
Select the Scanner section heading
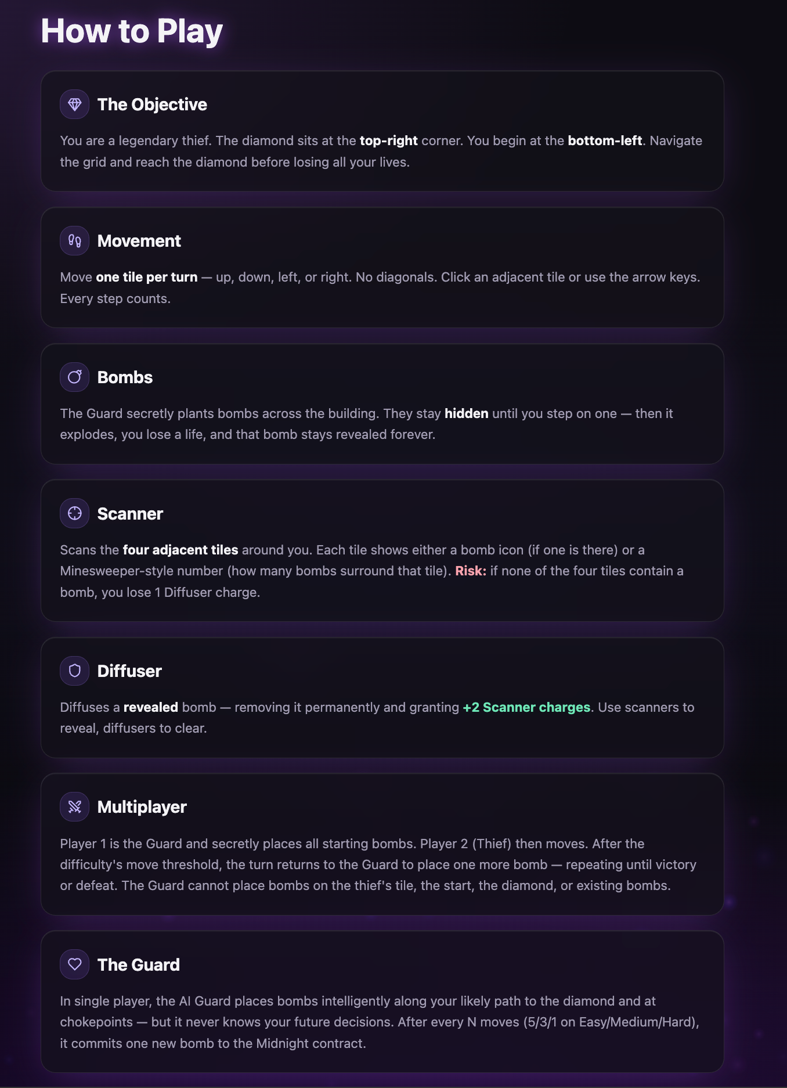(x=130, y=514)
